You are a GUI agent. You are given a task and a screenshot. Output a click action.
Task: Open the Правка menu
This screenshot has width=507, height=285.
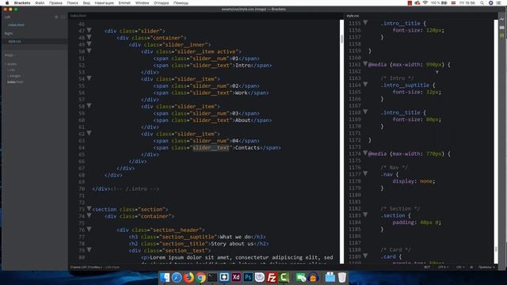(x=55, y=3)
